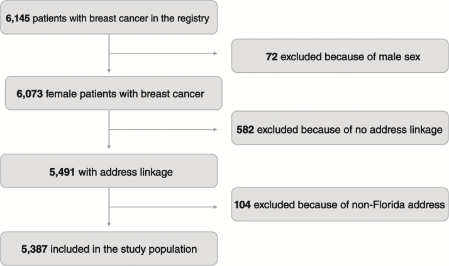Image resolution: width=449 pixels, height=266 pixels.
Task: Click the bold number 582
Action: click(247, 130)
